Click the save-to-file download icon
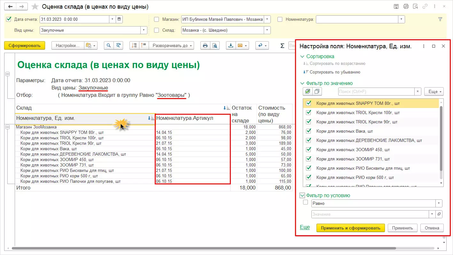The image size is (453, 255). coord(230,46)
